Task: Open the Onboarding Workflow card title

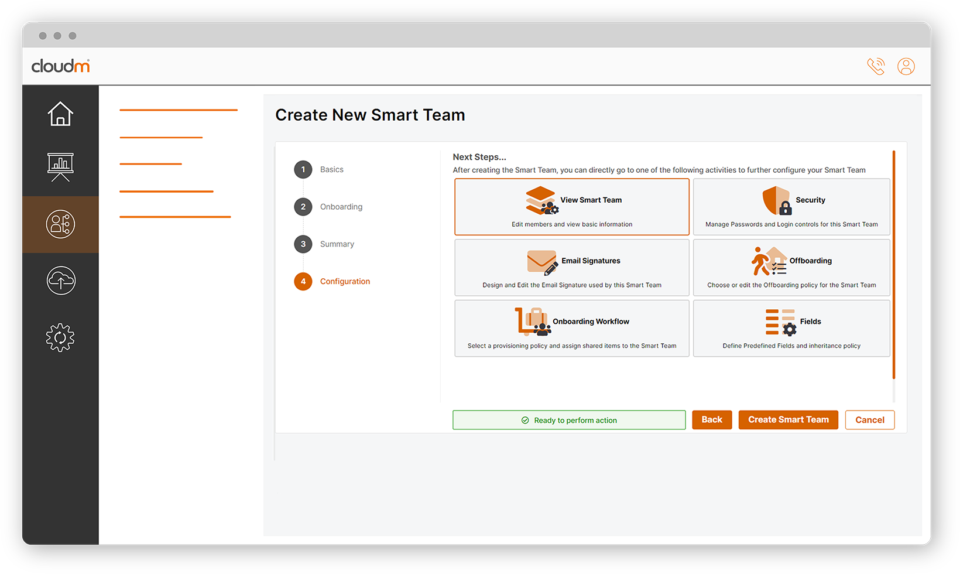Action: coord(591,322)
